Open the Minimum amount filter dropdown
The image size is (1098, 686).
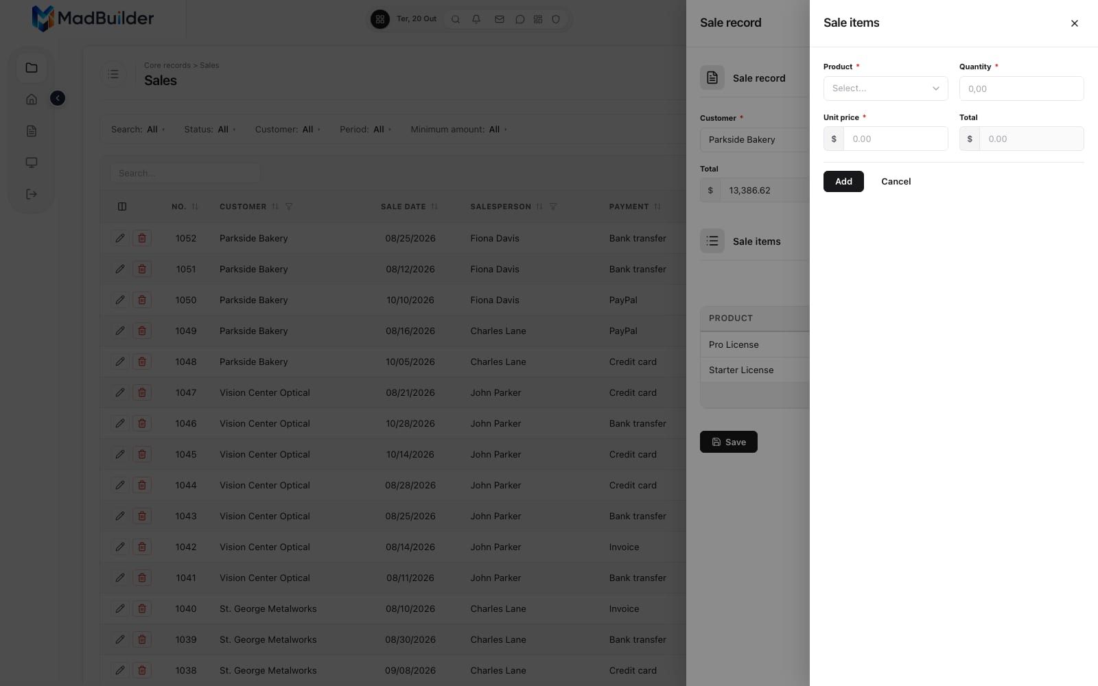pos(458,129)
